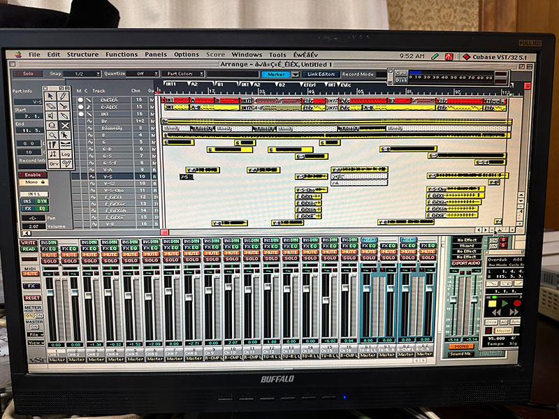Click the Fast Forward double-arrow in the transport
This screenshot has width=559, height=419.
click(514, 312)
